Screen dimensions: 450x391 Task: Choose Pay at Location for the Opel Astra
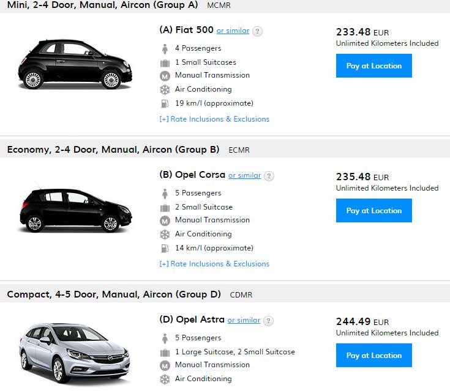click(x=374, y=355)
